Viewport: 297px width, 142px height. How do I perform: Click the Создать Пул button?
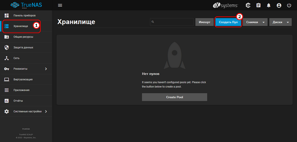coord(228,22)
